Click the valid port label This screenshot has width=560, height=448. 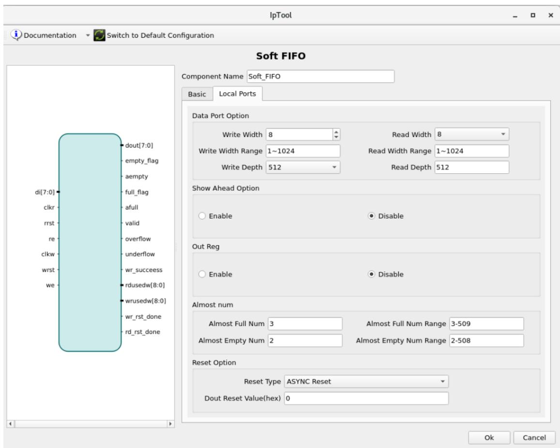132,223
